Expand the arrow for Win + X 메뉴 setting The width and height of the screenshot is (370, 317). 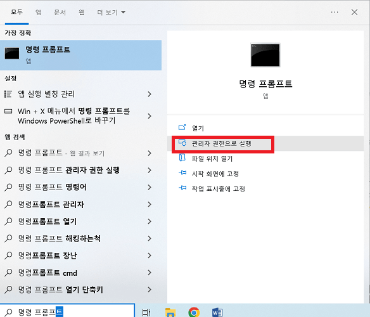(150, 116)
